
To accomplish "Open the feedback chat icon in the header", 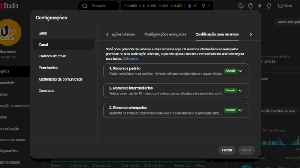I will [x=241, y=6].
